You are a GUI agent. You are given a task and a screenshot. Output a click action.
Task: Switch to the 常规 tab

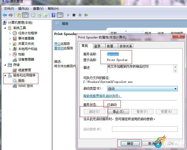86,46
